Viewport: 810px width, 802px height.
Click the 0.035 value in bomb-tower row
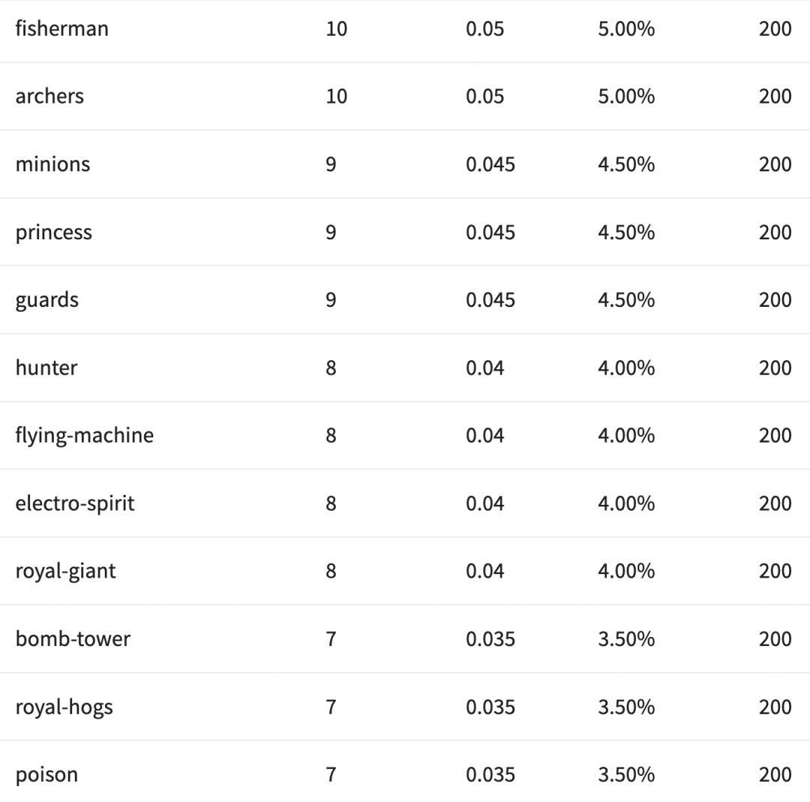pyautogui.click(x=490, y=639)
